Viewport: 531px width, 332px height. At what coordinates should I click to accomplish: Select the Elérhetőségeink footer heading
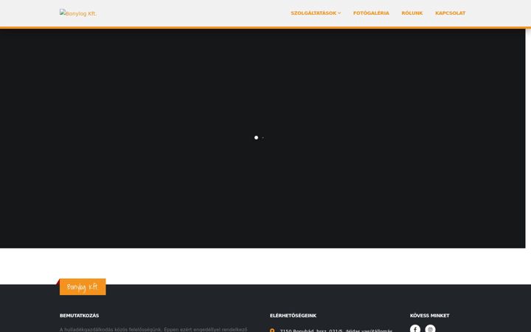(x=293, y=316)
